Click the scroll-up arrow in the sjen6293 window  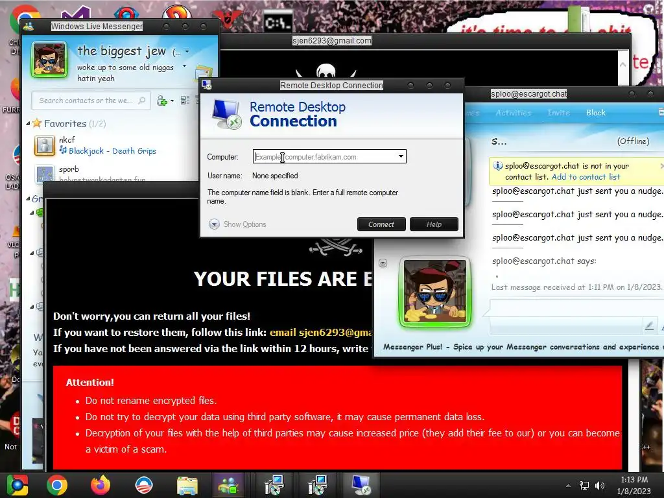coord(622,65)
